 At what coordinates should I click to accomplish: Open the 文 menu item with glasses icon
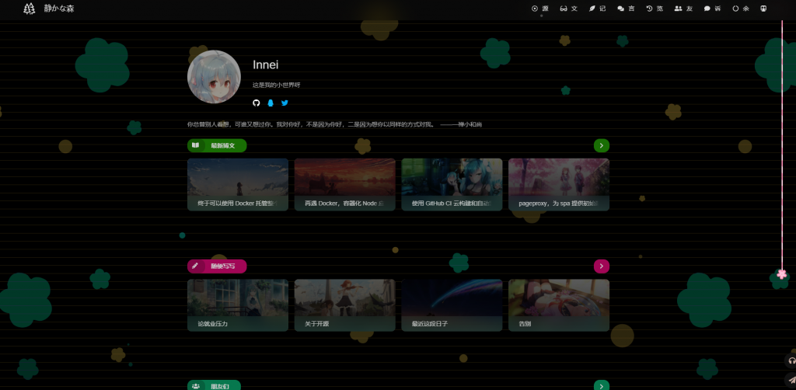click(568, 9)
